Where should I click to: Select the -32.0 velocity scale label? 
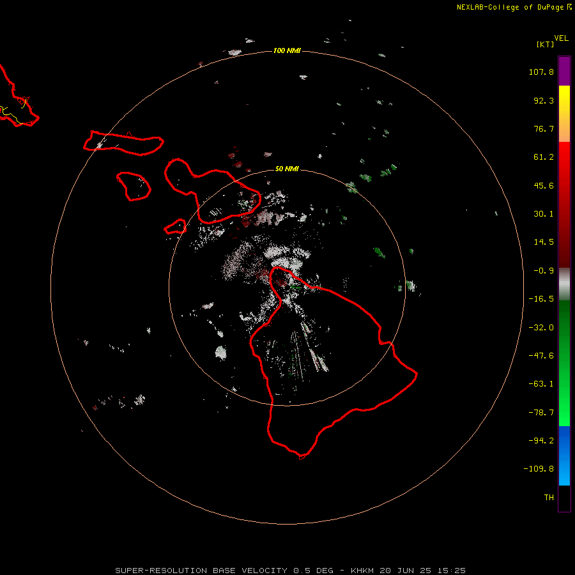(541, 328)
